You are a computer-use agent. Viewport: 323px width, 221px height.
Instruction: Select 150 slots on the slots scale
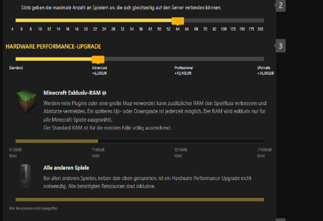[x=242, y=29]
